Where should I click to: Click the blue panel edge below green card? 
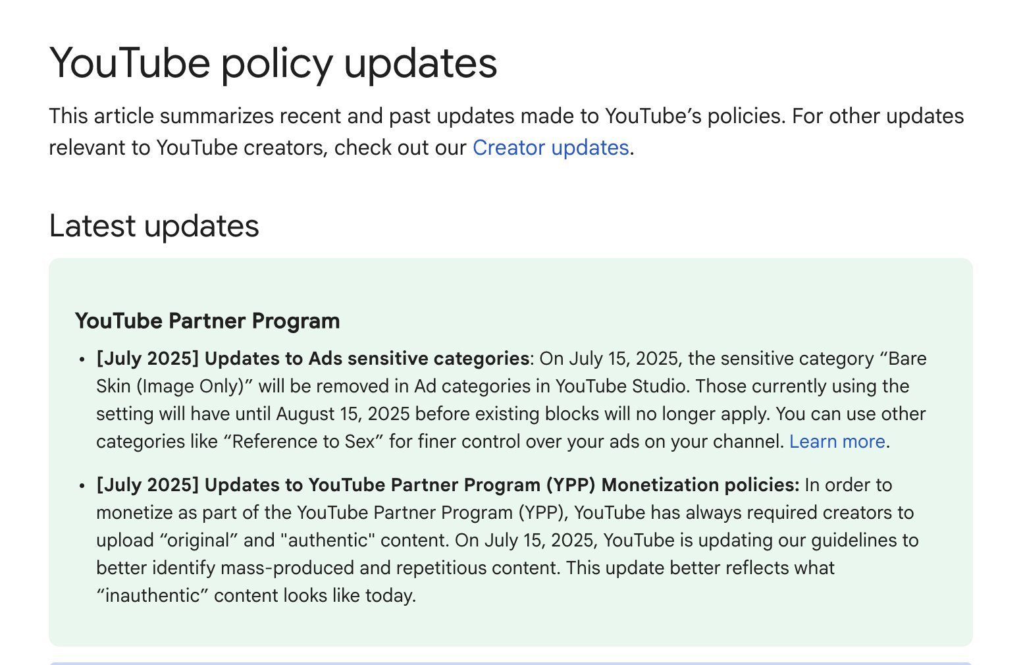[x=510, y=663]
